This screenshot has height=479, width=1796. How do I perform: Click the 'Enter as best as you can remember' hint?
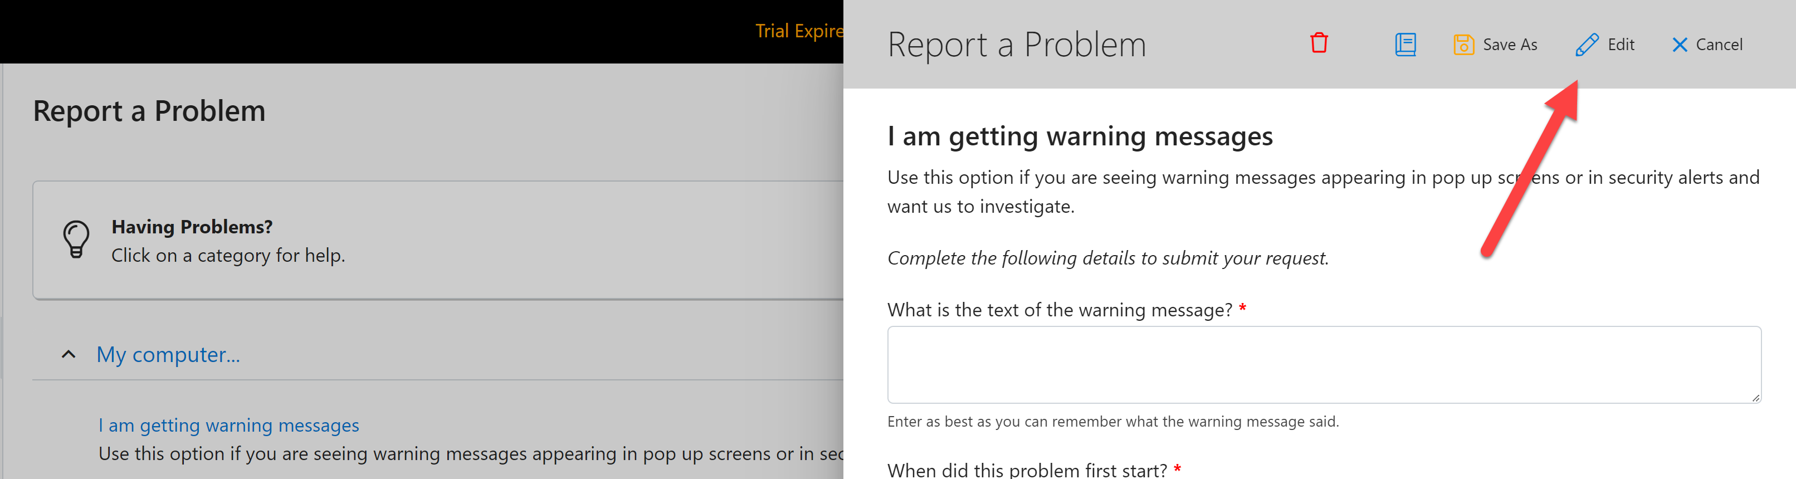click(x=1112, y=421)
